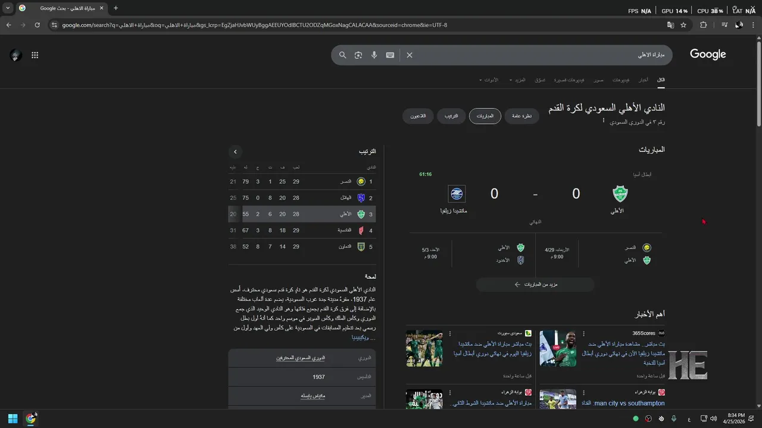This screenshot has width=762, height=428.
Task: Click the 365Scores news thumbnail with LIVE badge
Action: (558, 348)
